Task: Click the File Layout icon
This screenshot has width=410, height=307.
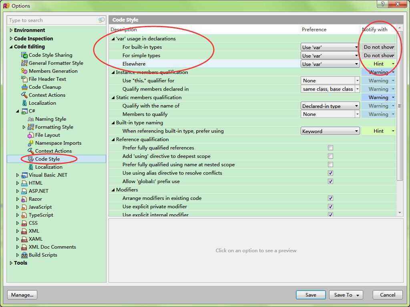Action: click(30, 135)
